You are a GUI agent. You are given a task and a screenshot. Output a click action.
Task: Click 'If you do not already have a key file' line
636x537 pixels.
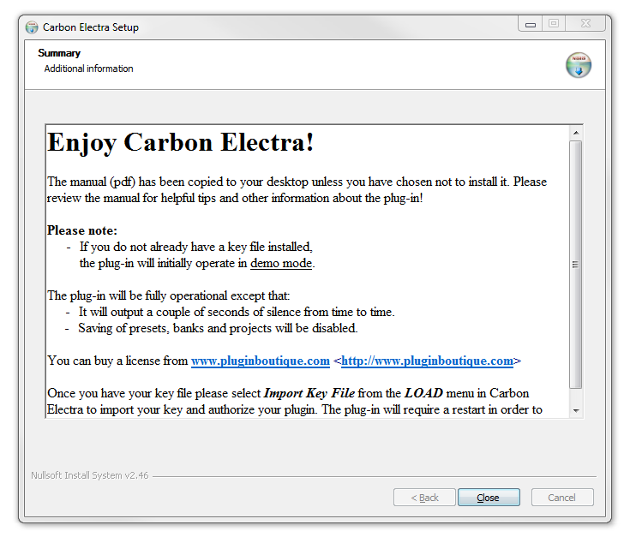[x=196, y=247]
